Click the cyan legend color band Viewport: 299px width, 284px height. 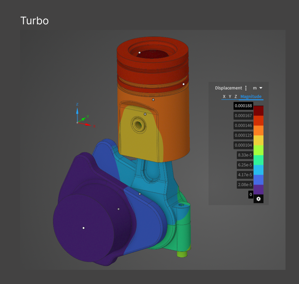click(x=259, y=170)
